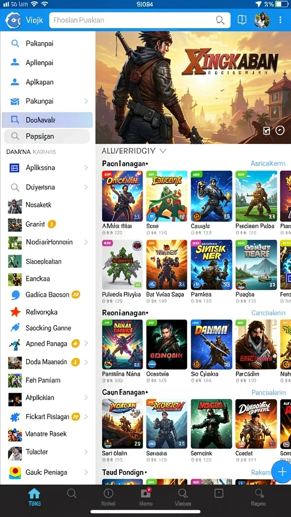Click the magnifier icon in the search field

pyautogui.click(x=220, y=20)
